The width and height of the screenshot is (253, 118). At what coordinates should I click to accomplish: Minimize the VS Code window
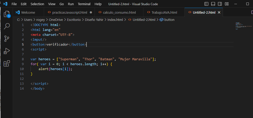[236, 4]
